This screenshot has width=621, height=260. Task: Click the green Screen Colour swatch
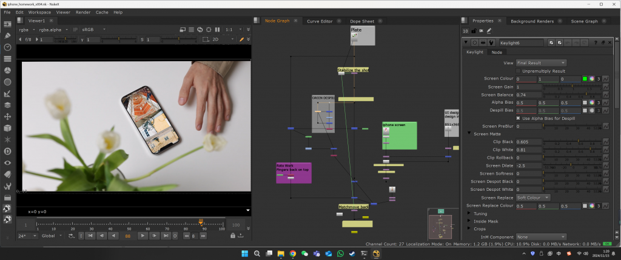pyautogui.click(x=585, y=79)
